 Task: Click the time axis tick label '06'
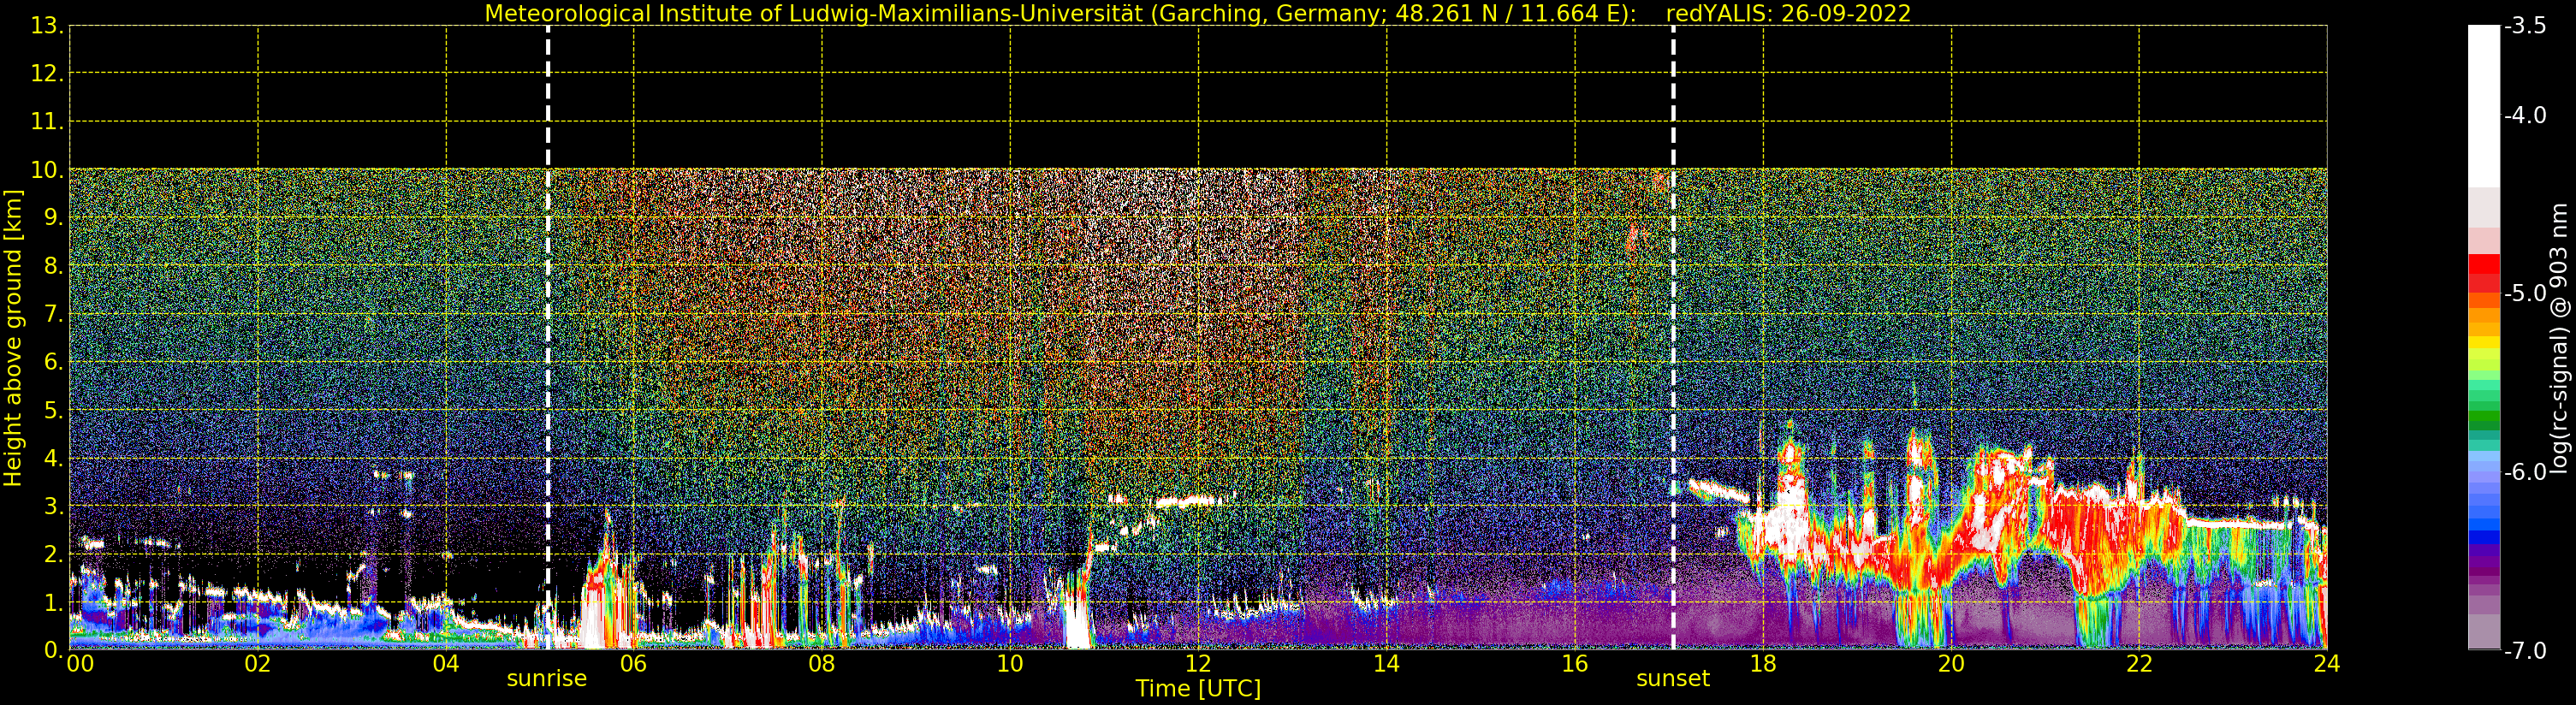tap(634, 664)
